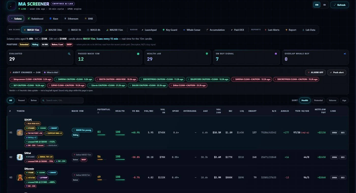Click the shield icon in the Health ≥60 card
This screenshot has height=193, width=356.
tap(207, 54)
